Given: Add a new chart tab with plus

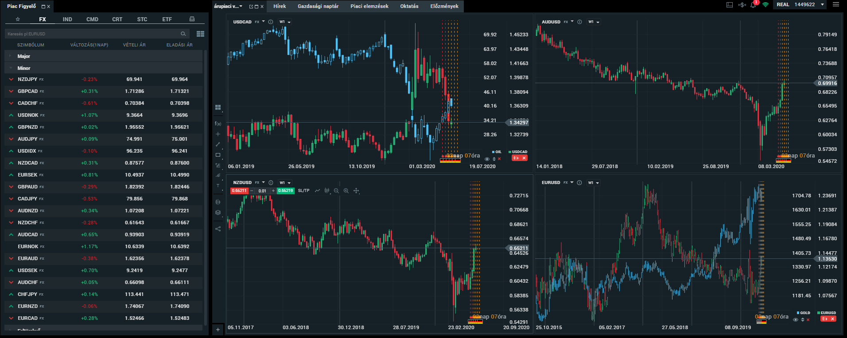Looking at the screenshot, I should (218, 330).
